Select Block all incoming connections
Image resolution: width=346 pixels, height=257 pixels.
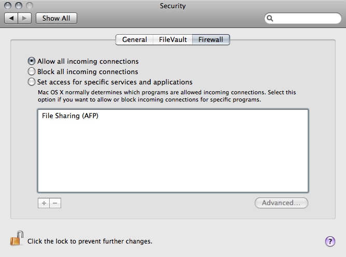pos(32,72)
